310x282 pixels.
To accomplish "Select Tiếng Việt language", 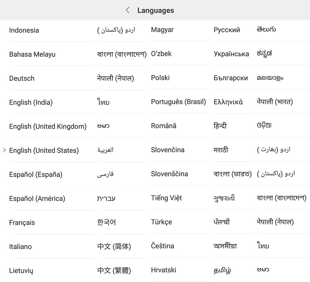I will (166, 198).
